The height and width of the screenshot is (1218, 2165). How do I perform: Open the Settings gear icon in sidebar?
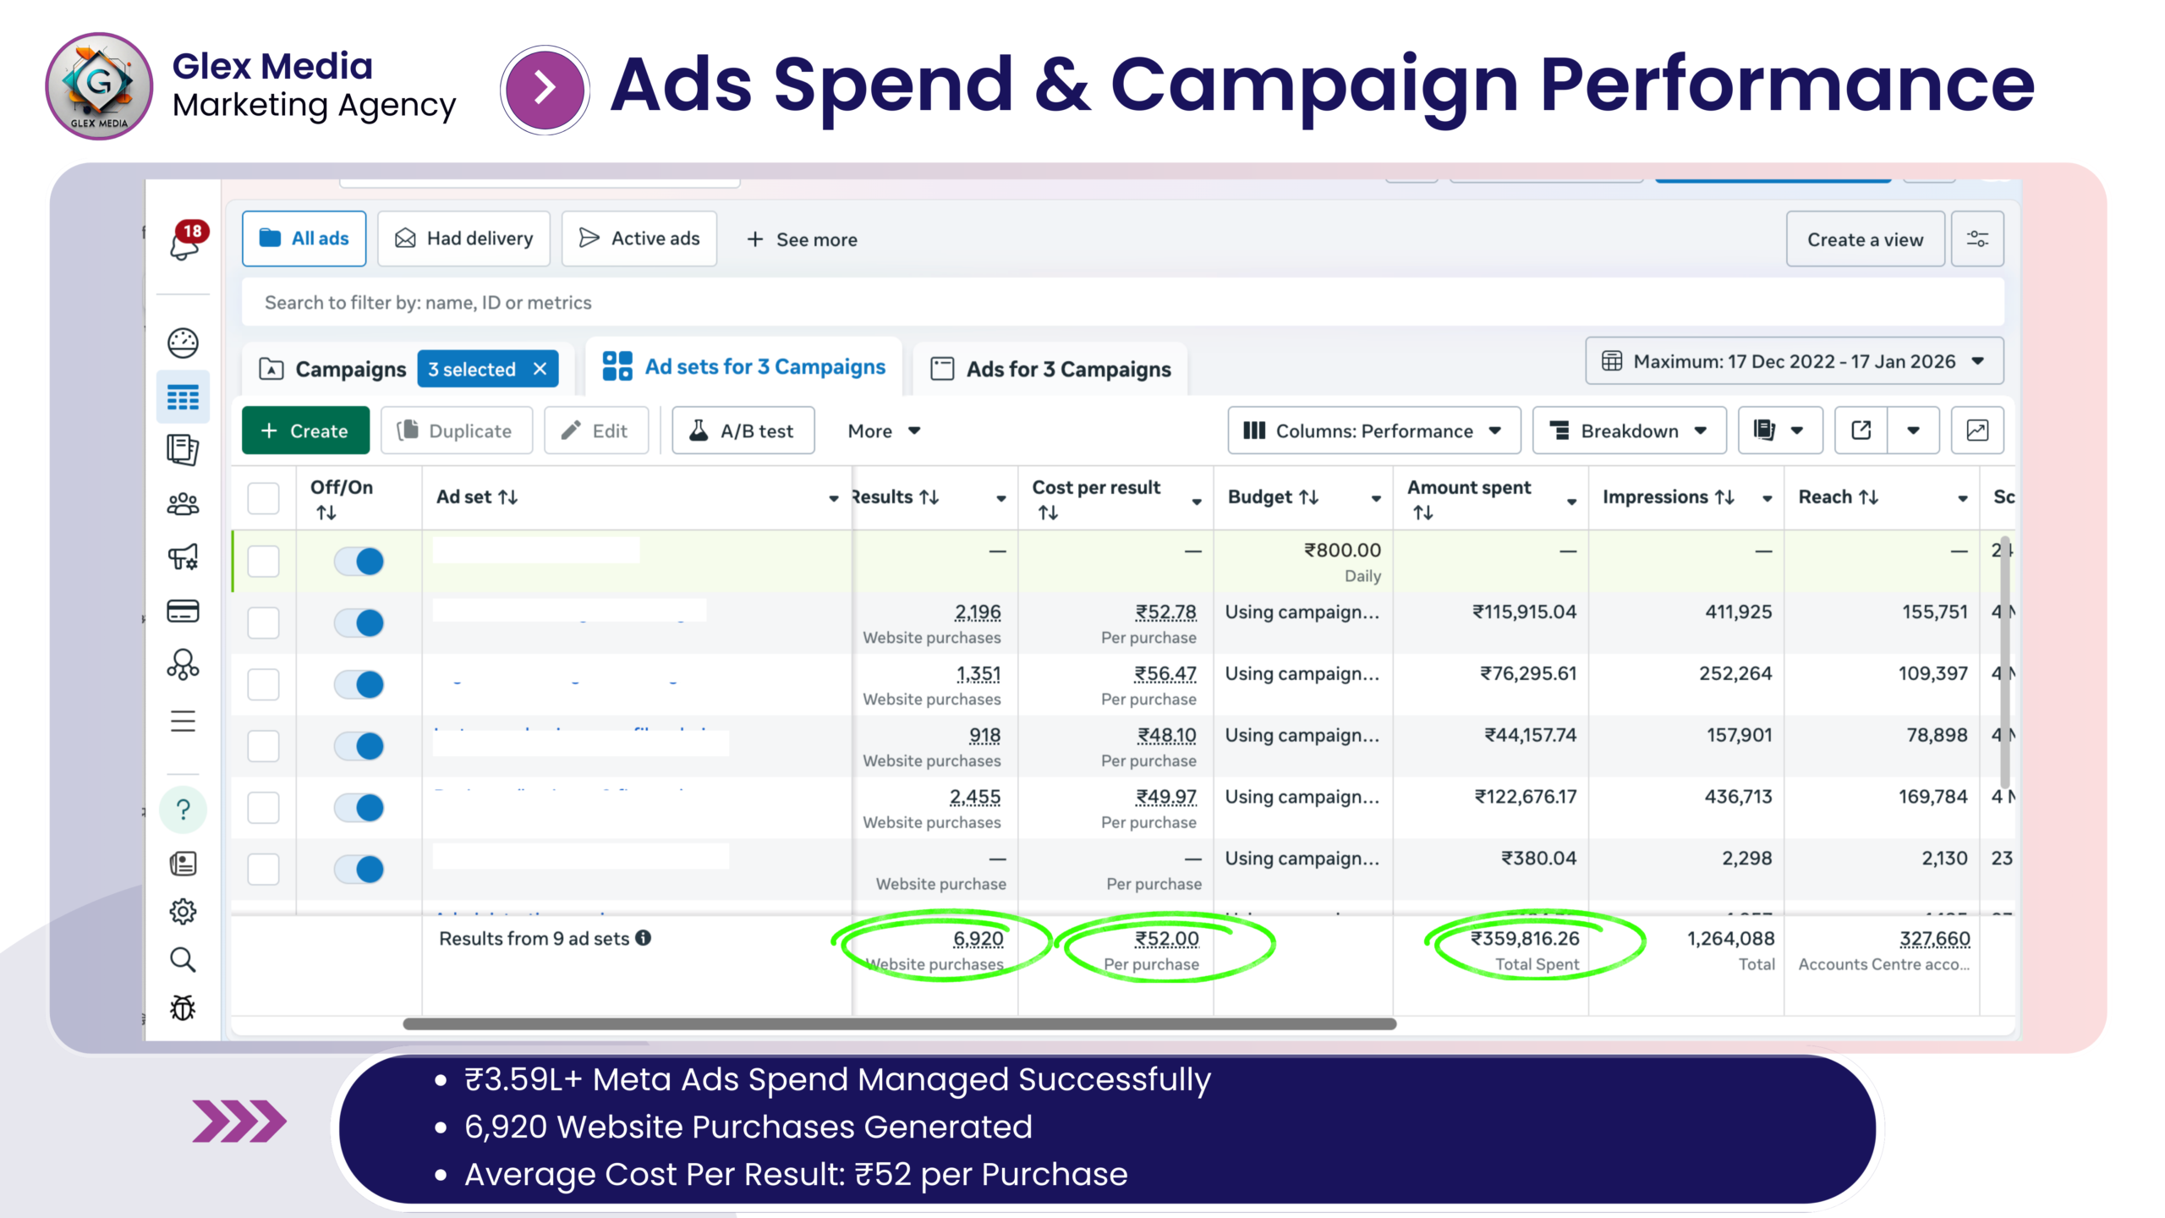pos(183,911)
